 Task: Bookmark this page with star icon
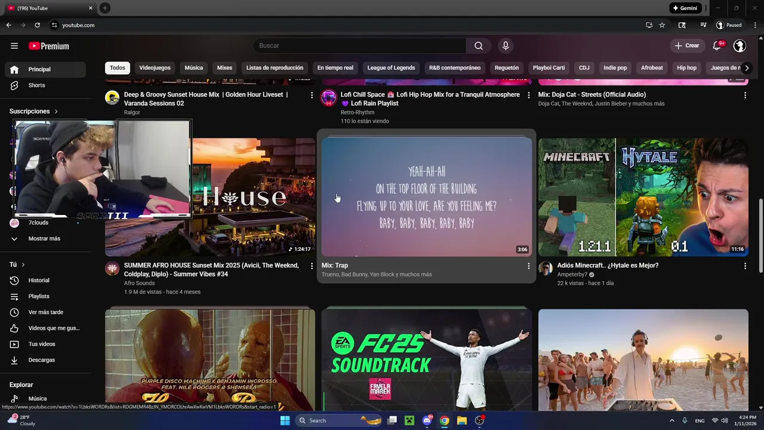coord(662,25)
